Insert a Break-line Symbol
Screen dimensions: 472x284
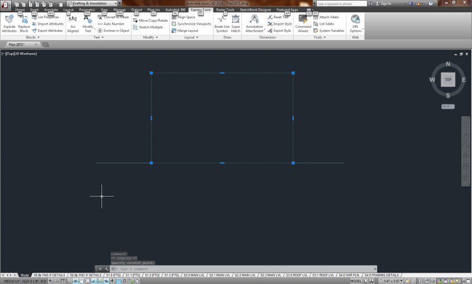pos(222,24)
